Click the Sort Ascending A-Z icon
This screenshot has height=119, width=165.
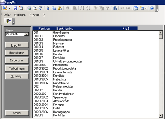pos(82,8)
